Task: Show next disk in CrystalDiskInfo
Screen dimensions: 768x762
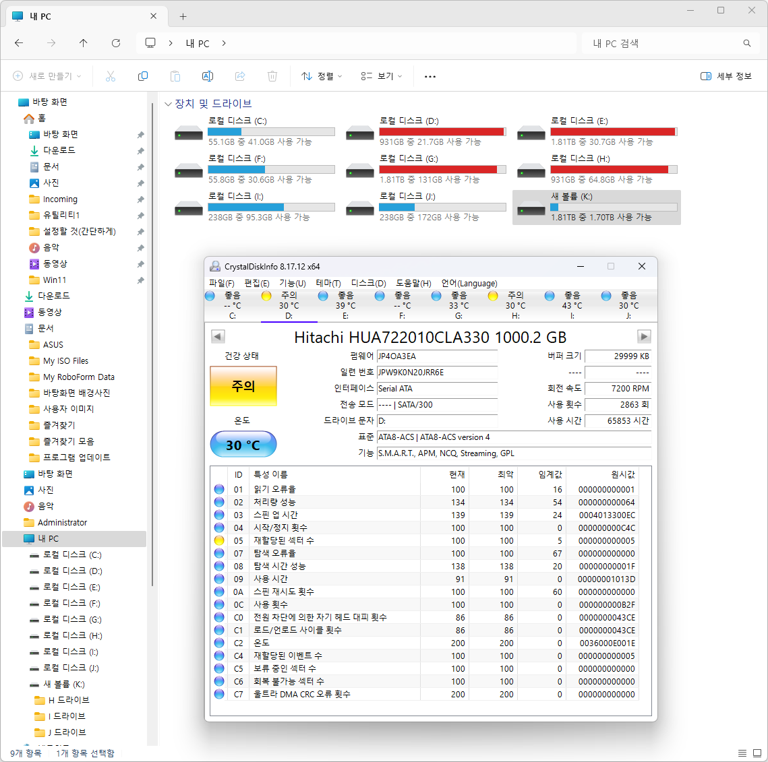Action: click(643, 336)
